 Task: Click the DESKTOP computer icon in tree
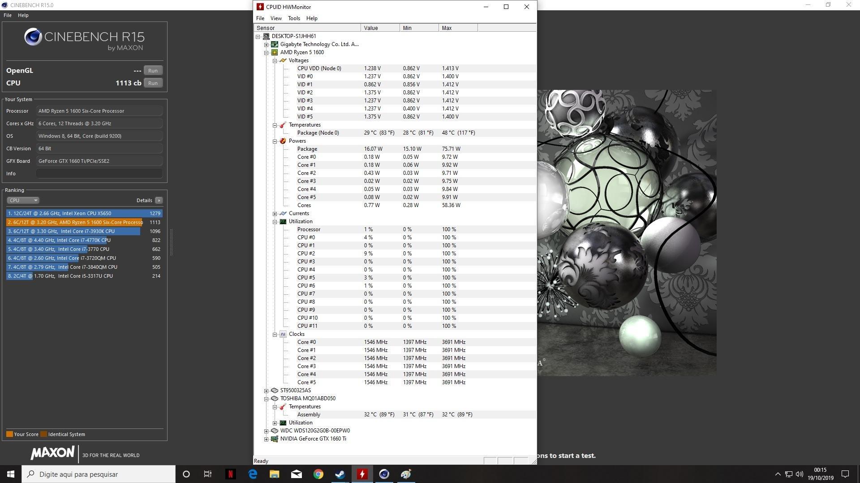(x=266, y=36)
